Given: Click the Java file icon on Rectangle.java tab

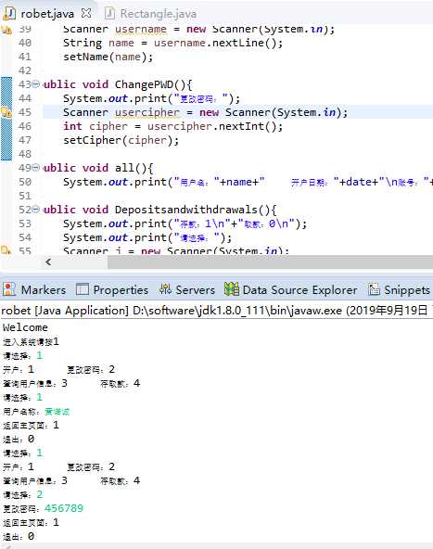Looking at the screenshot, I should (x=110, y=13).
